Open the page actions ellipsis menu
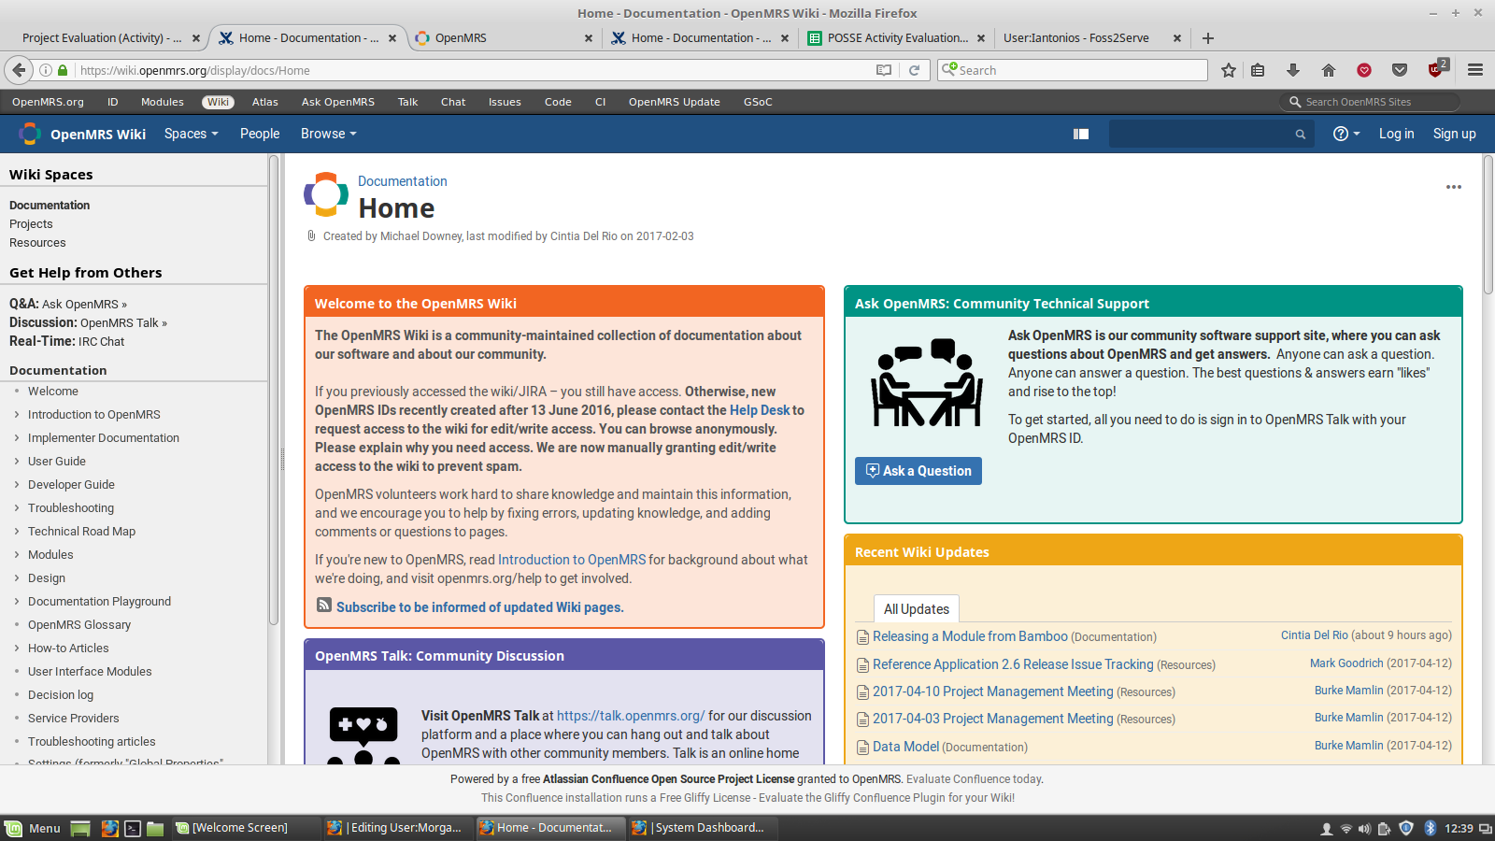The height and width of the screenshot is (841, 1495). point(1454,187)
